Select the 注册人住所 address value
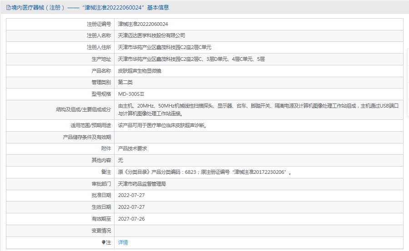The image size is (409, 251). [x=165, y=47]
